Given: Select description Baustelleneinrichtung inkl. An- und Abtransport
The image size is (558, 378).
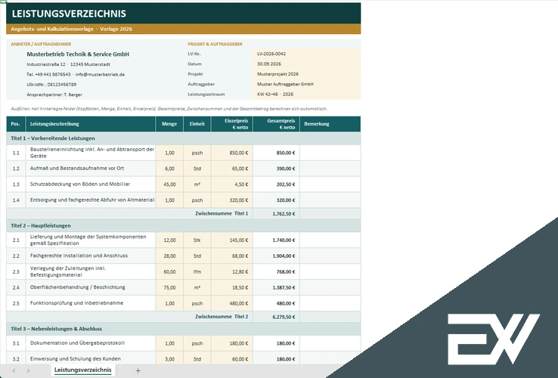Looking at the screenshot, I should tap(91, 153).
